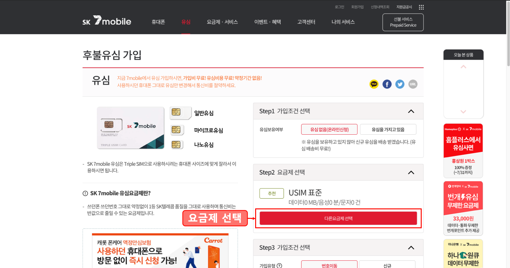This screenshot has height=268, width=510.
Task: Click the regular SIM (일반유심) icon
Action: point(180,113)
